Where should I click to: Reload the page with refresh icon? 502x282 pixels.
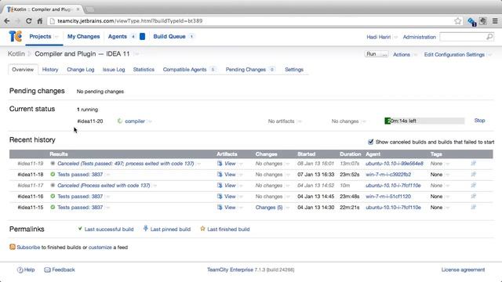[28, 21]
